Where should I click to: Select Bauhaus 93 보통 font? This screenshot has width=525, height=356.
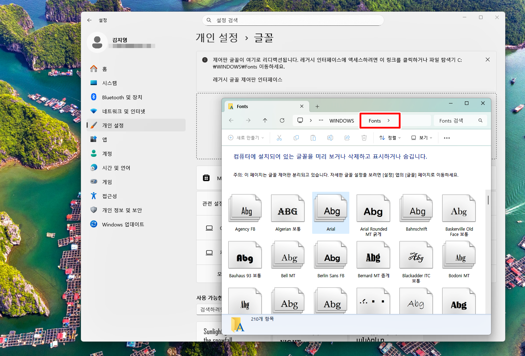click(x=245, y=260)
